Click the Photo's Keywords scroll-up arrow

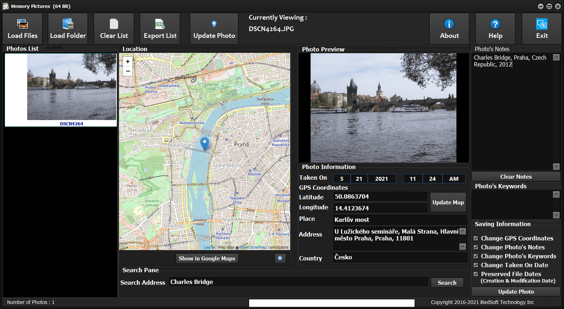556,194
